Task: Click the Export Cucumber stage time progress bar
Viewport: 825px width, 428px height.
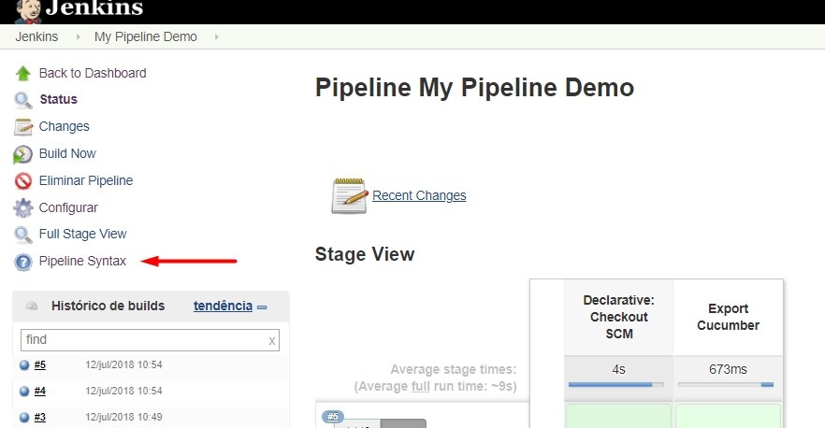Action: 726,385
